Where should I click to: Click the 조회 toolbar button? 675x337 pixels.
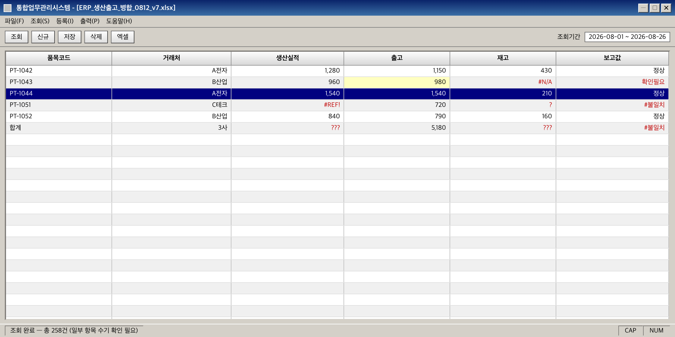(17, 37)
